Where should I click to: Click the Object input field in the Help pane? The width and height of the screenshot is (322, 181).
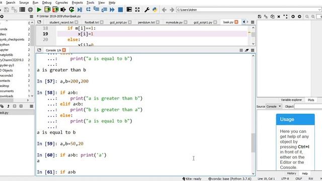308,106
